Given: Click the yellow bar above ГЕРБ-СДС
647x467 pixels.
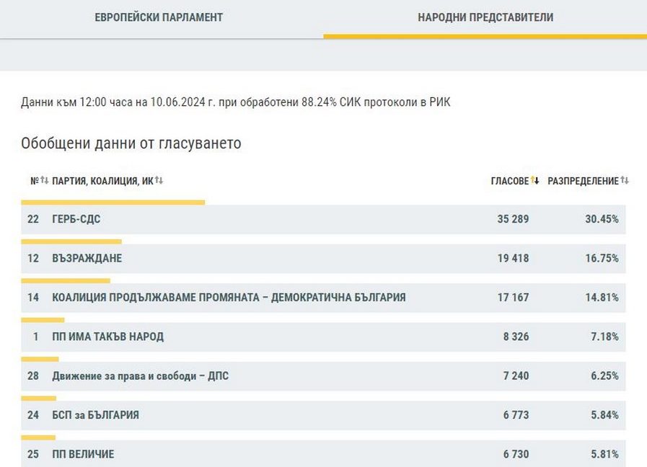Looking at the screenshot, I should pyautogui.click(x=113, y=203).
